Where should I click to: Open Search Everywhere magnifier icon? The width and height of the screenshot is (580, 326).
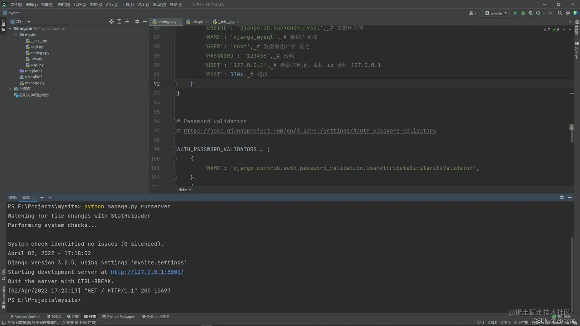click(x=560, y=13)
